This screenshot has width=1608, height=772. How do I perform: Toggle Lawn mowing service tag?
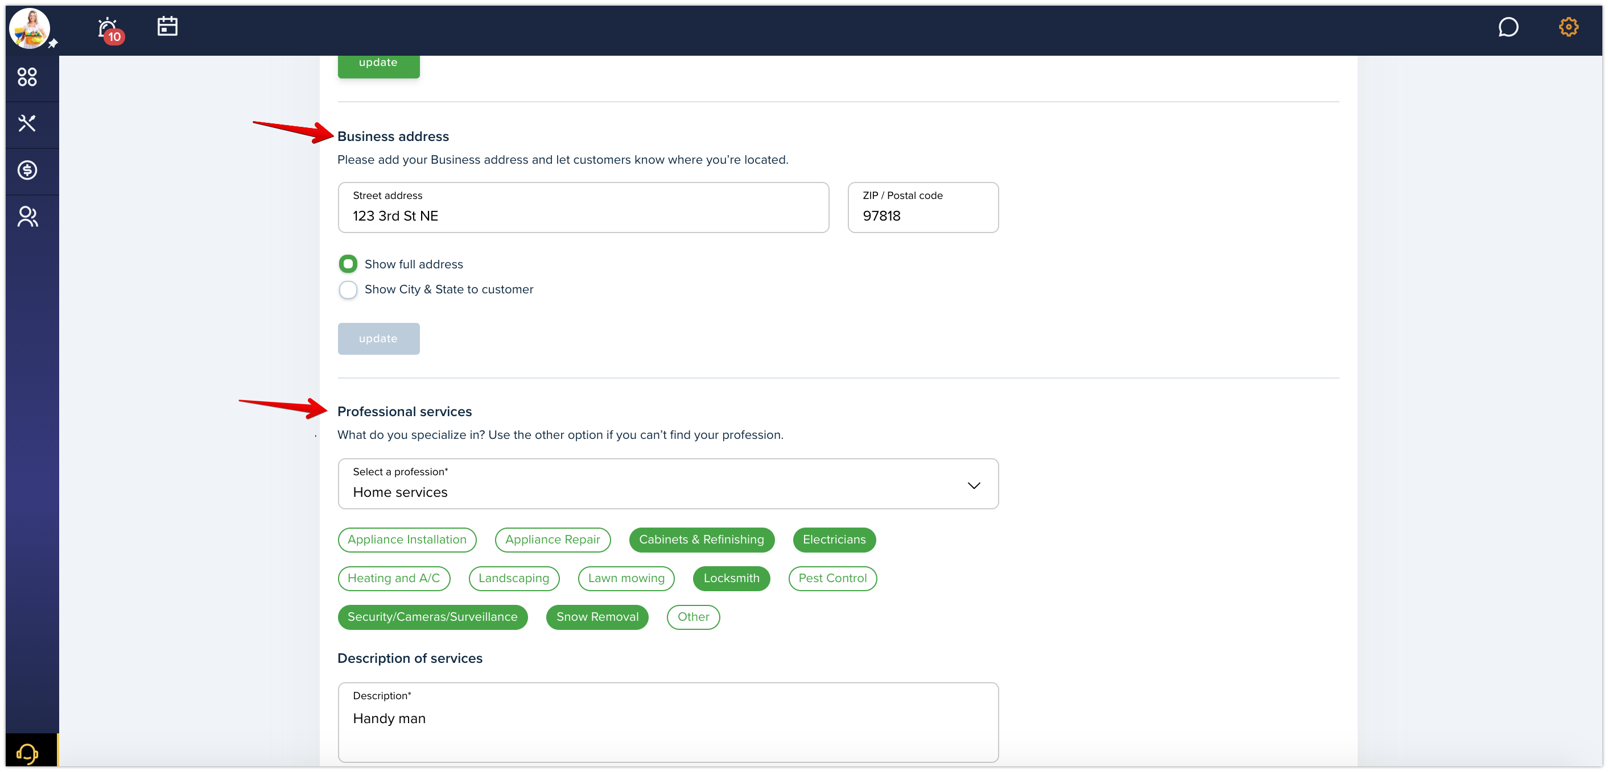pyautogui.click(x=626, y=578)
